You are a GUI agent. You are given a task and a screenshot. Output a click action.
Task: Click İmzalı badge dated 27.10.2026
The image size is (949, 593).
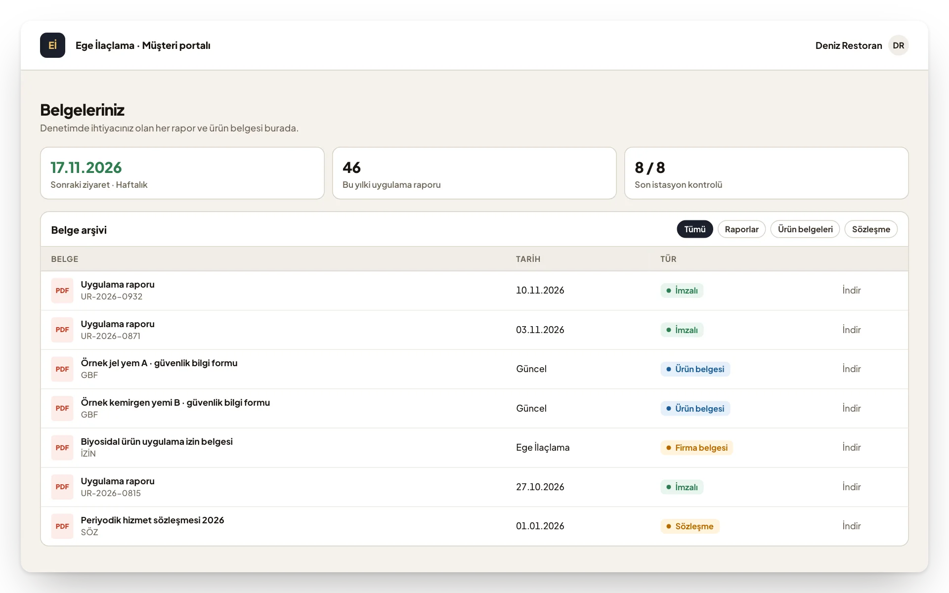(x=682, y=487)
